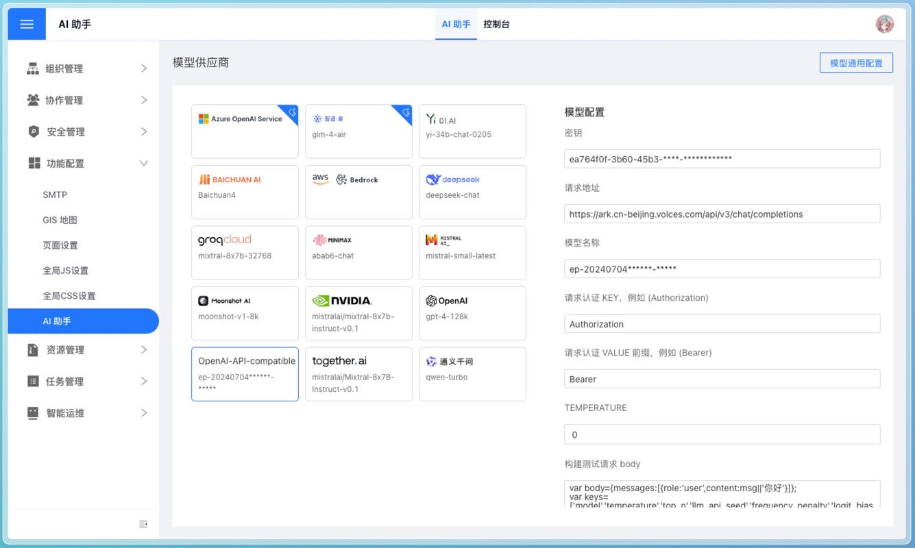Click the 协作管理 people icon
915x548 pixels.
(33, 100)
